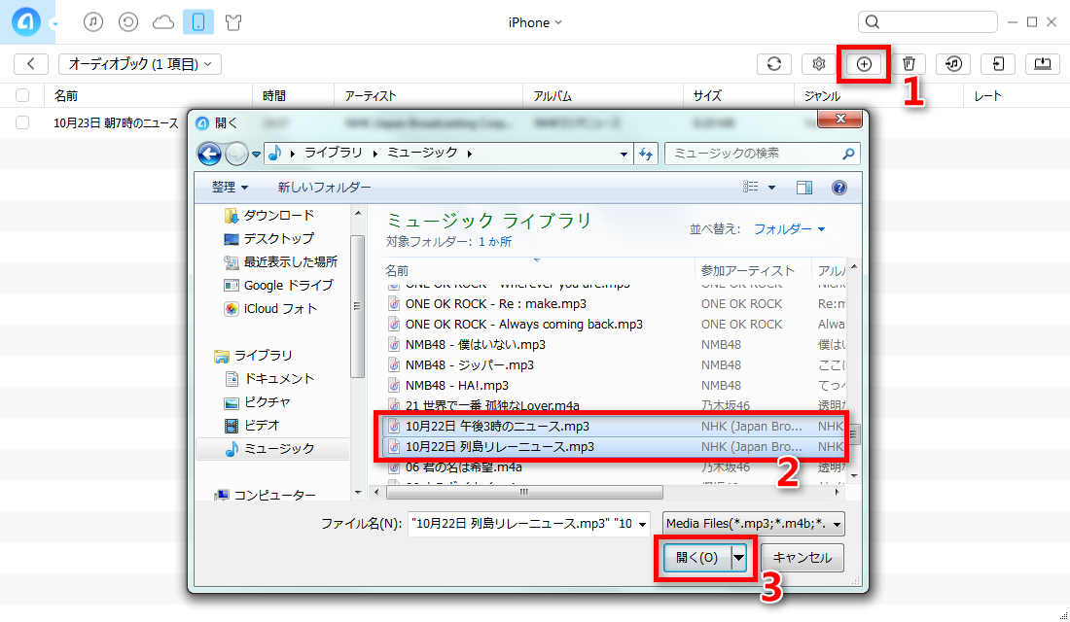The height and width of the screenshot is (622, 1070).
Task: Select デスクトップ in navigation pane
Action: coord(269,239)
